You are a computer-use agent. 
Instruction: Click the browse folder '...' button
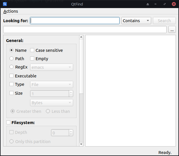tap(172, 30)
